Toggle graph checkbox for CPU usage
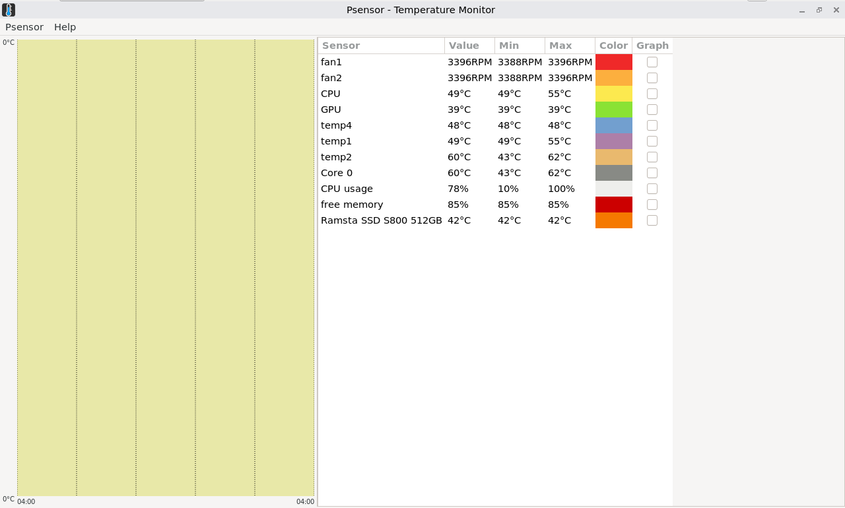This screenshot has width=845, height=508. pos(652,189)
